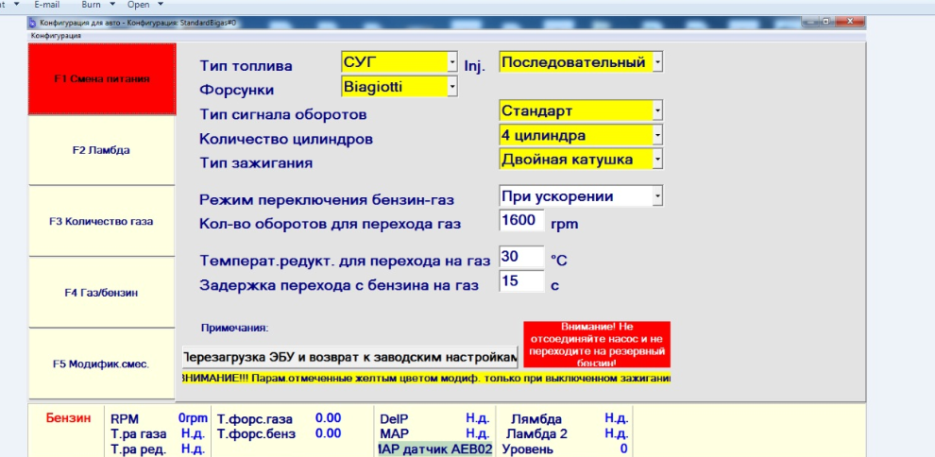
Task: Click the application icon in title bar
Action: point(34,21)
